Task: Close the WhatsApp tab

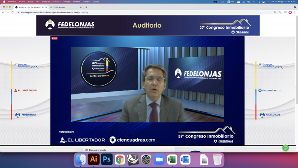Action: click(81, 7)
